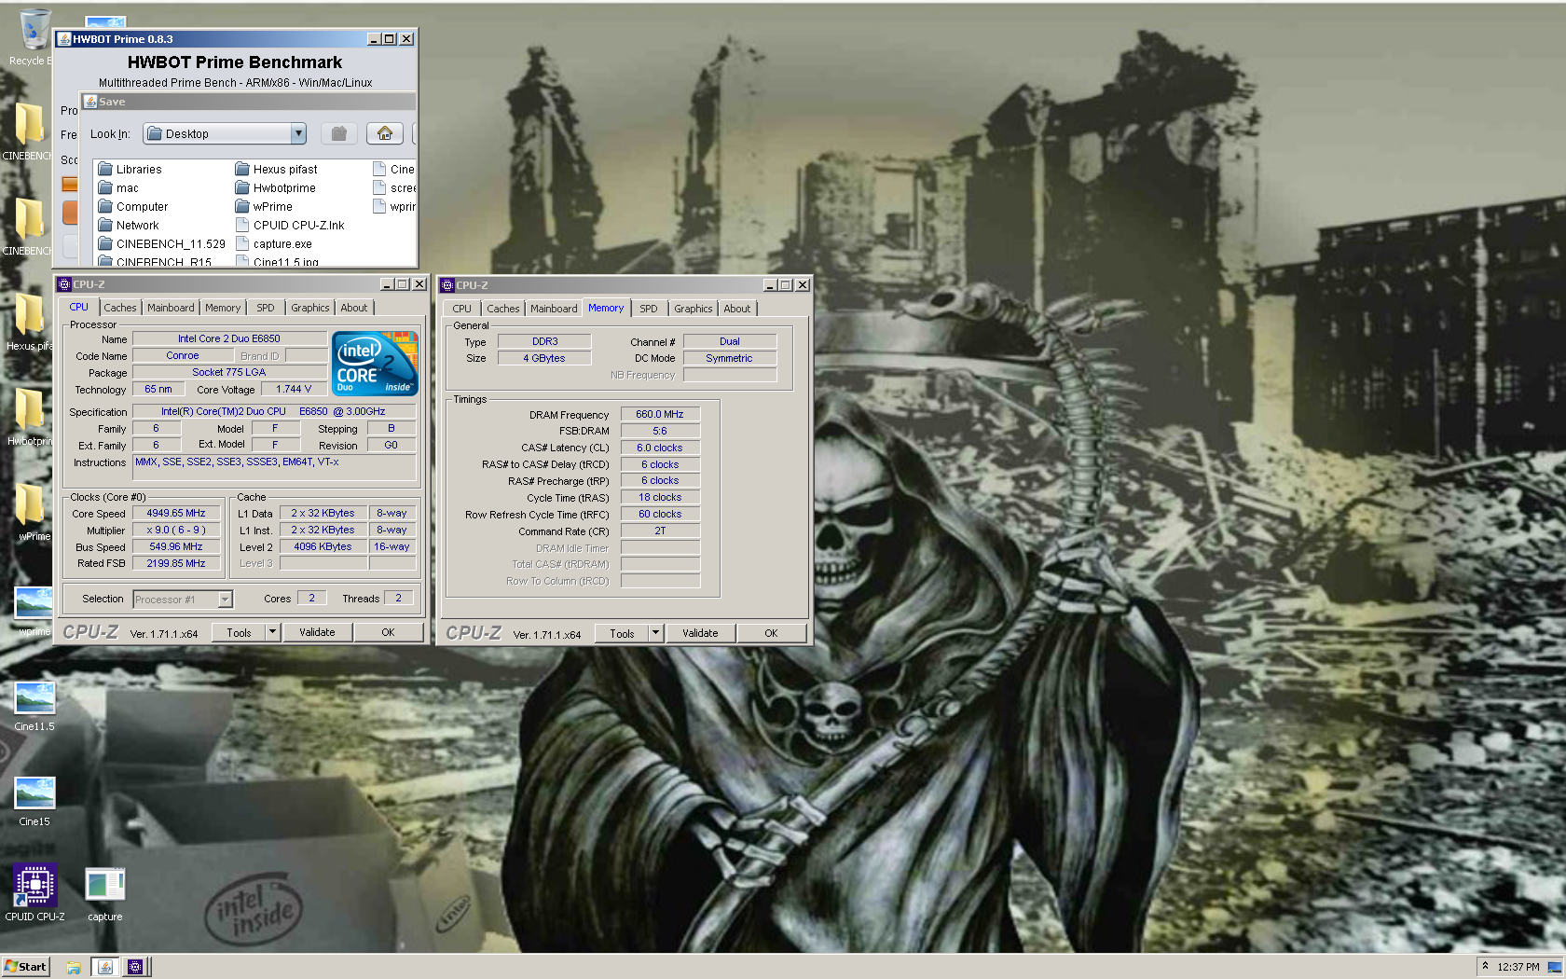
Task: Switch to Caches tab in right CPU-Z window
Action: point(502,309)
